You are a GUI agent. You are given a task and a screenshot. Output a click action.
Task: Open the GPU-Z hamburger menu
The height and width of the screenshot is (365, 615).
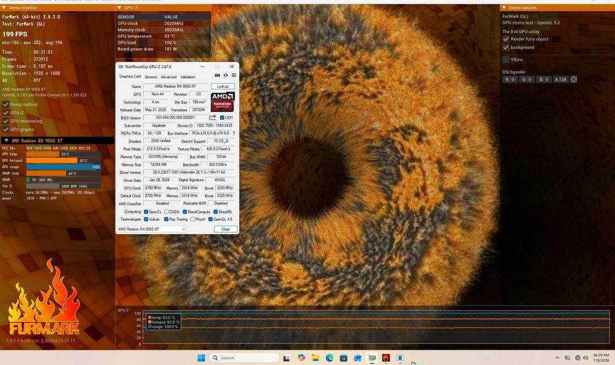tap(234, 76)
